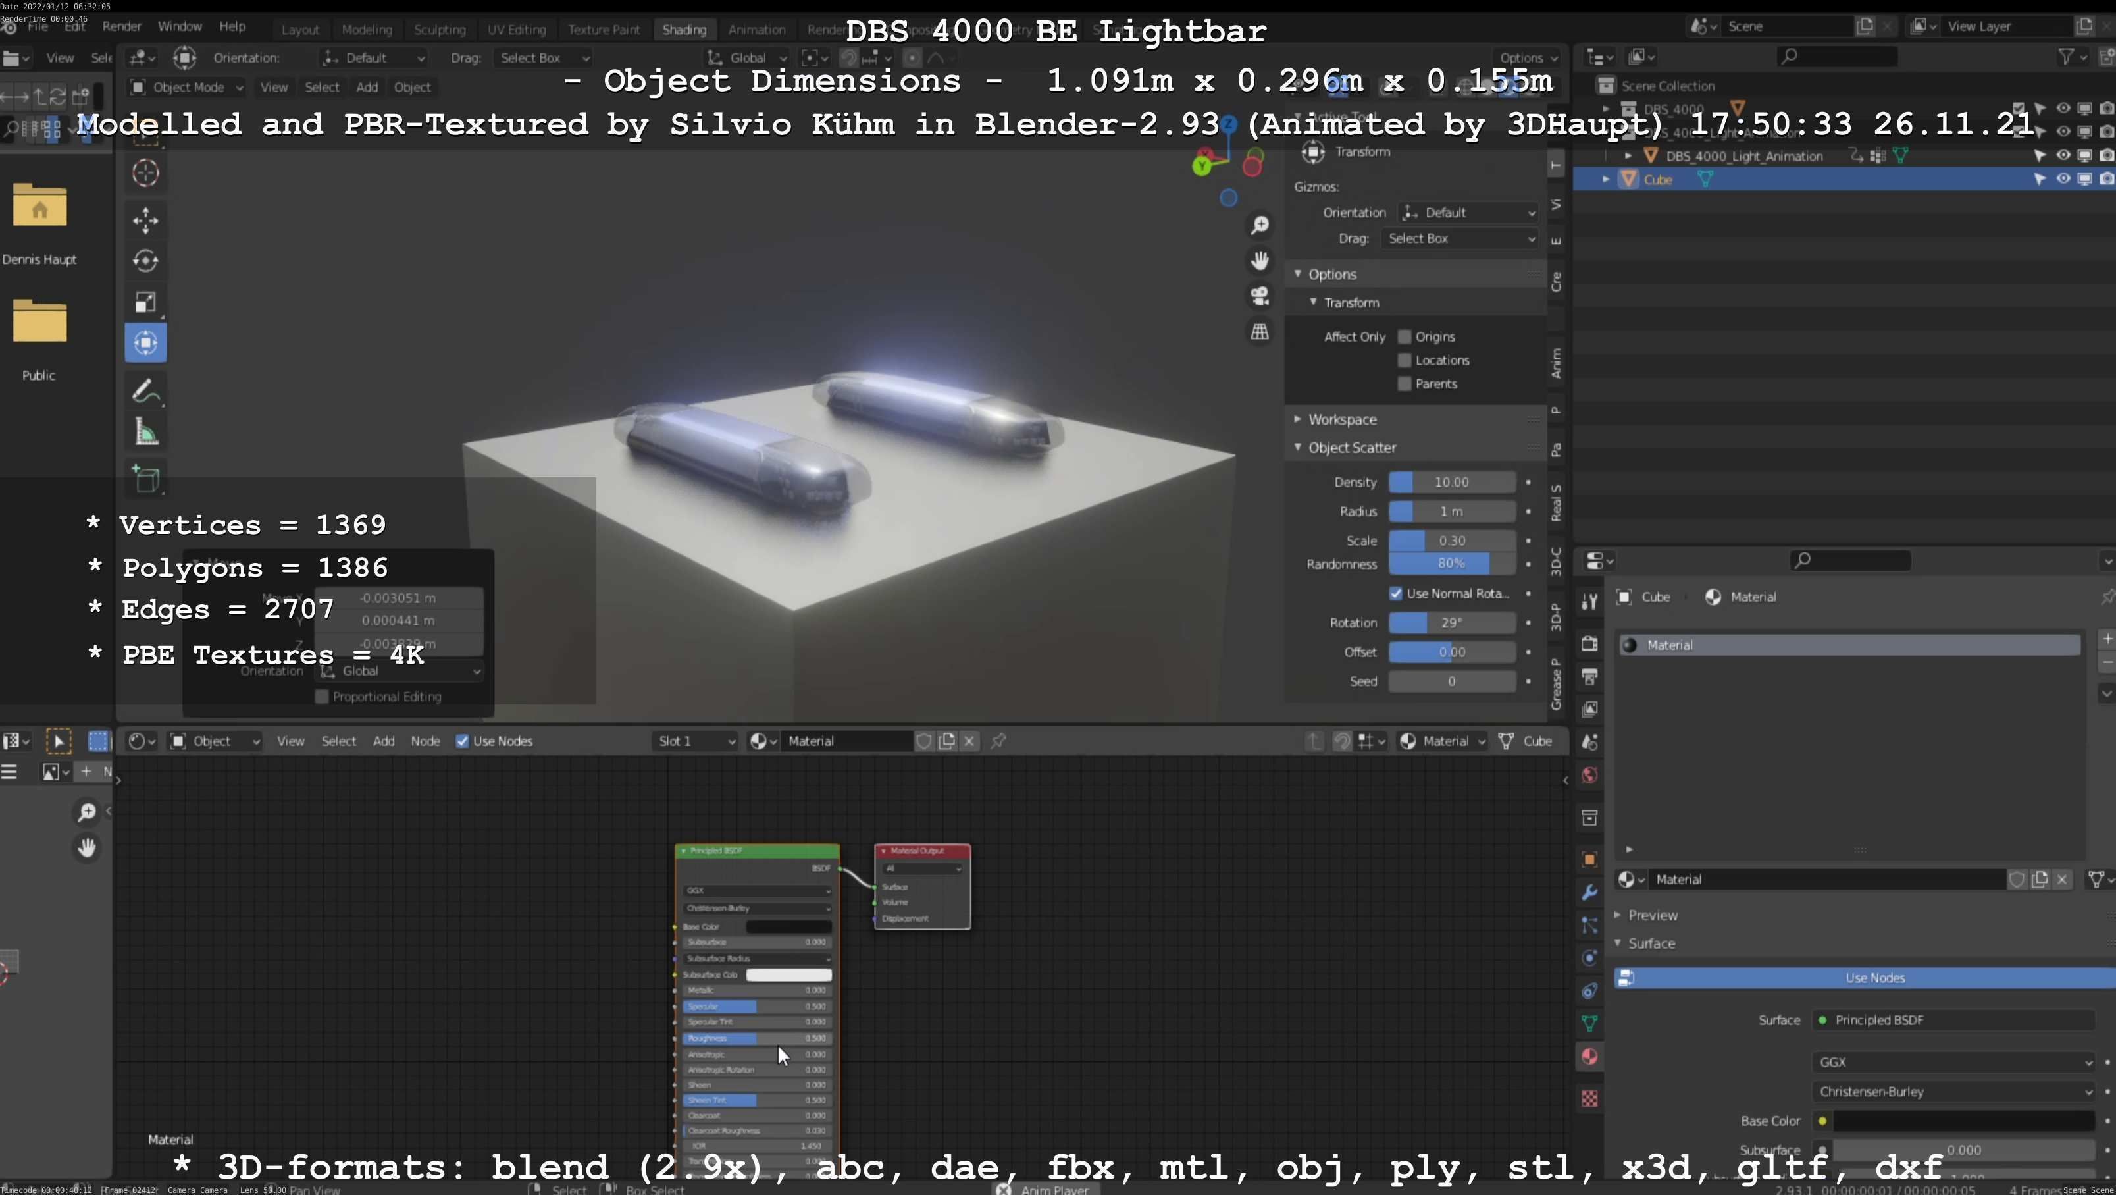Switch perspective/orthographic grid icon
2116x1195 pixels.
1259,331
